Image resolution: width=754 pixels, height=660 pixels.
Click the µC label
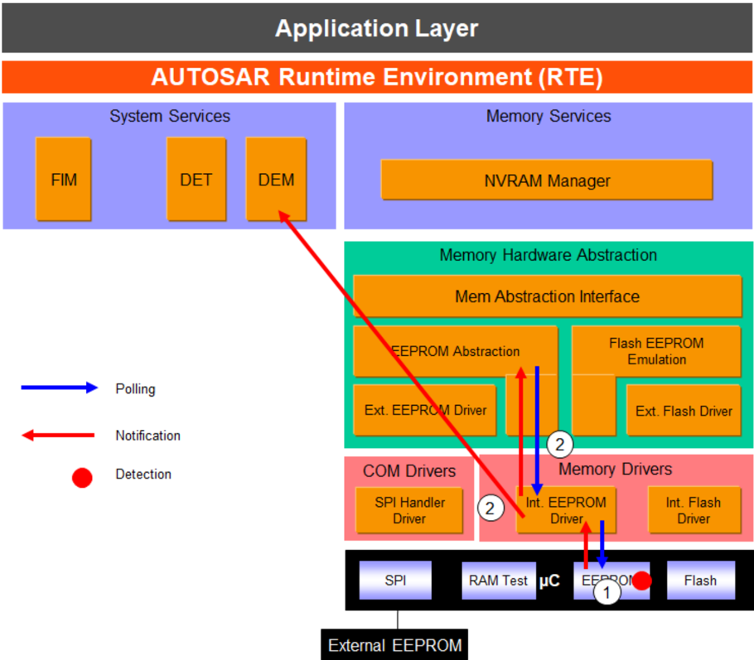coord(549,581)
